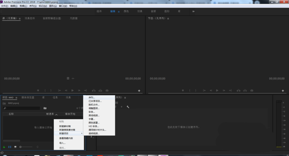Screen dimensions: 289x156
Task: Adjust the project thumbnail zoom slider
Action: [x=26, y=147]
